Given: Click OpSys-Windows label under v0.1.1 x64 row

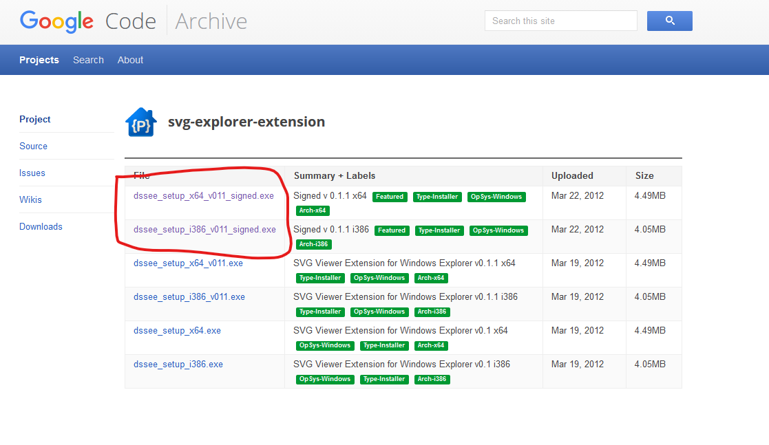Looking at the screenshot, I should pos(379,278).
